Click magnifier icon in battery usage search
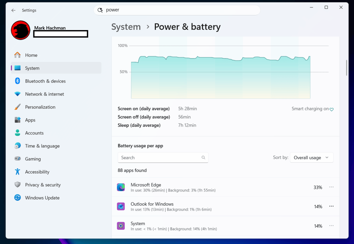The width and height of the screenshot is (354, 244). 203,158
